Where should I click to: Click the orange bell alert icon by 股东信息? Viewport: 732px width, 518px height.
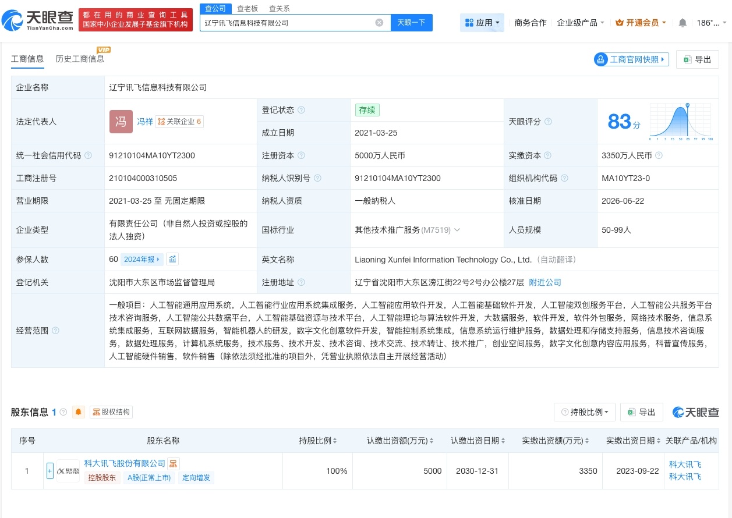(79, 412)
